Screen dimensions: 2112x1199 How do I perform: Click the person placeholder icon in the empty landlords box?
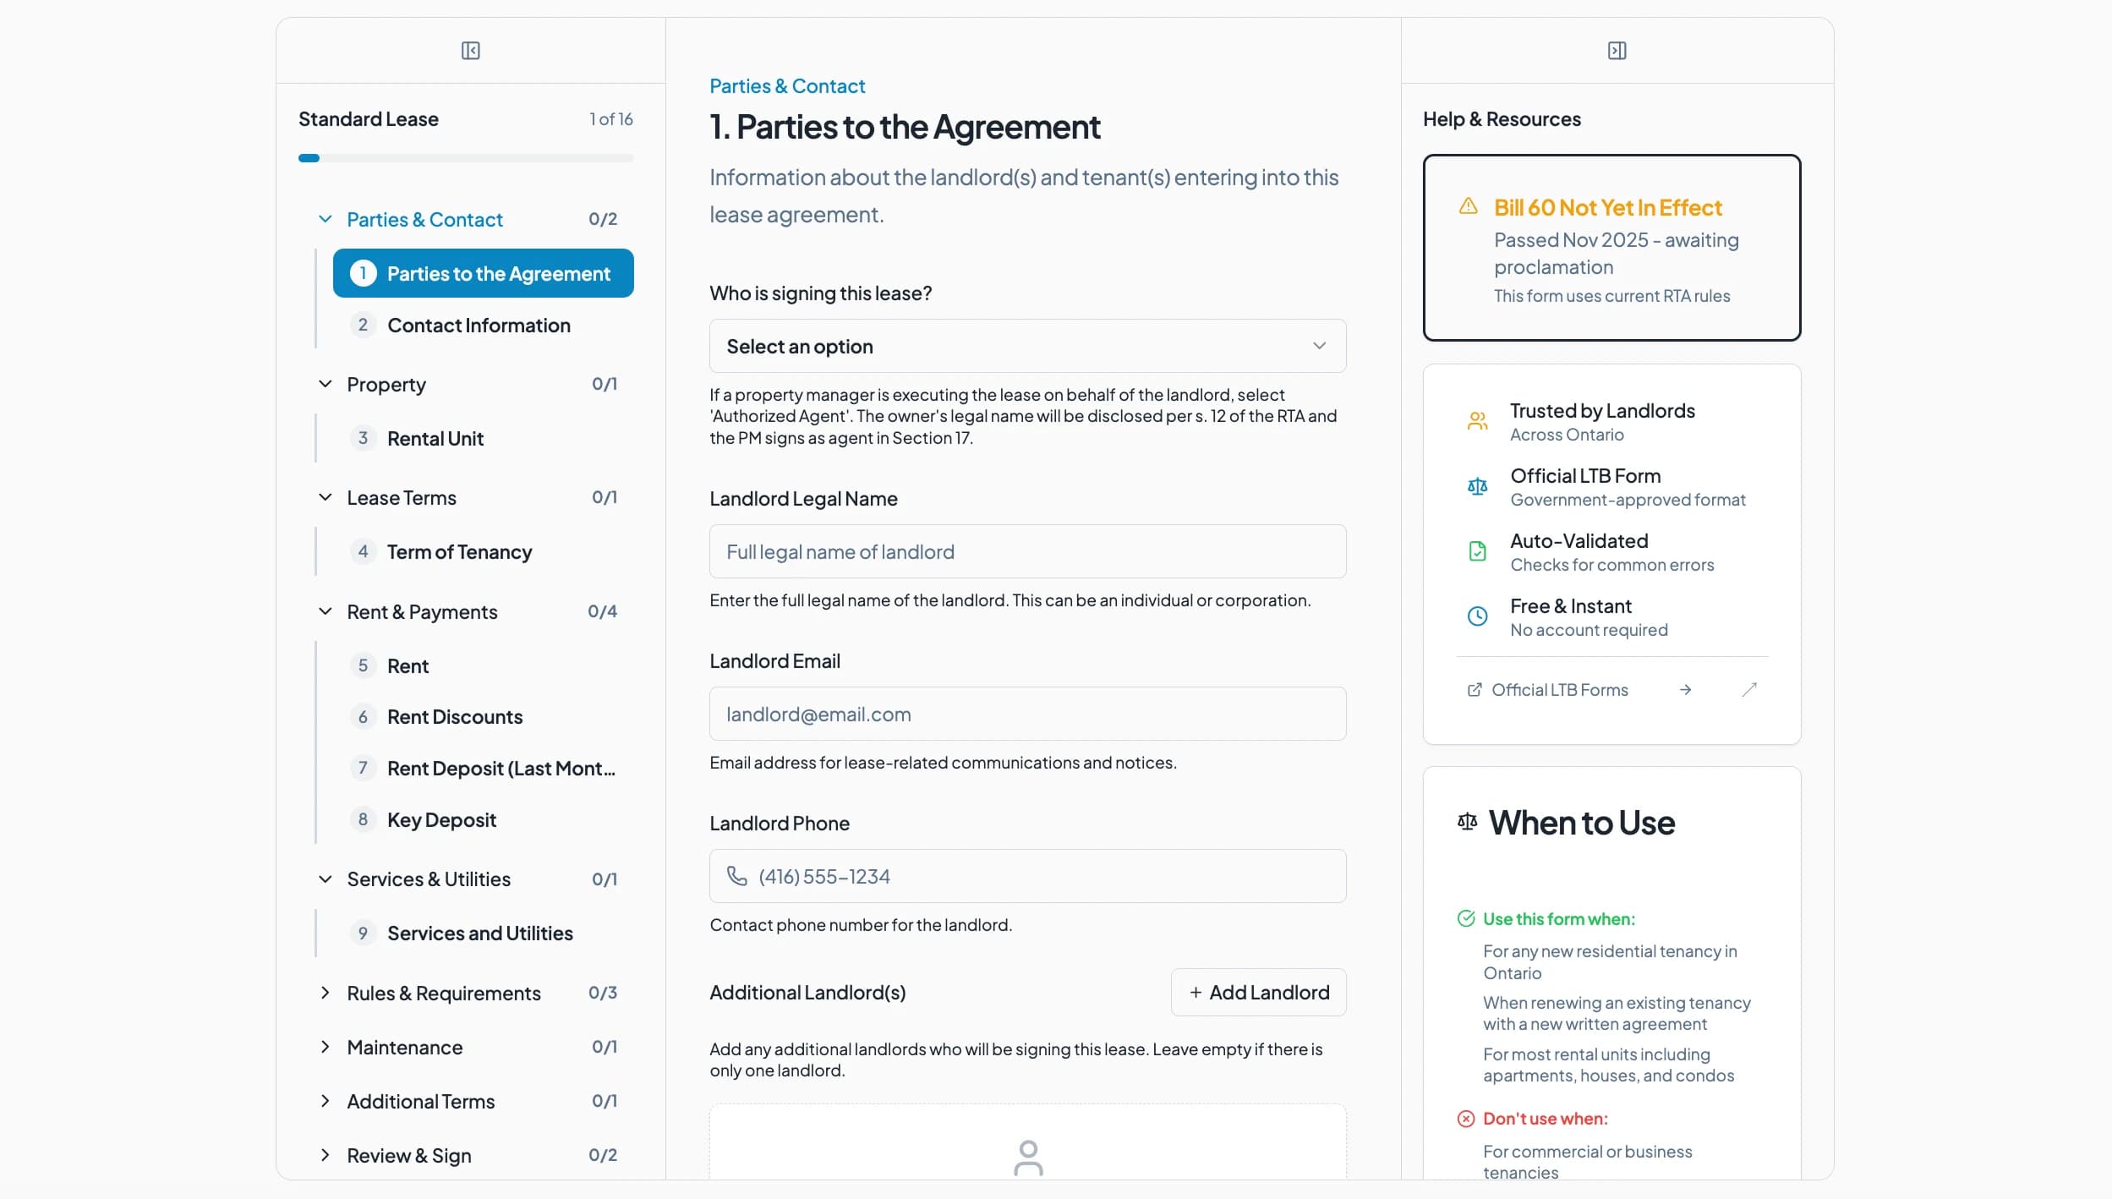coord(1028,1158)
